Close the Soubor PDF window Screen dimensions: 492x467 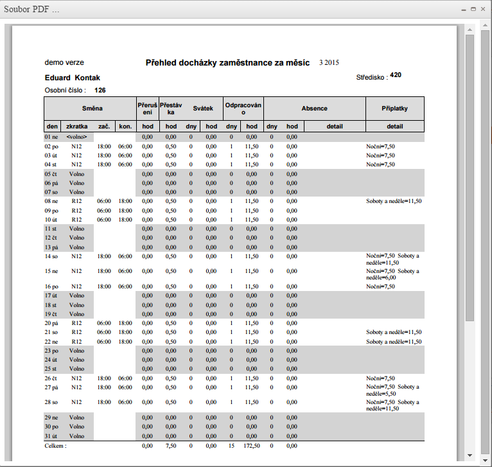coord(482,10)
